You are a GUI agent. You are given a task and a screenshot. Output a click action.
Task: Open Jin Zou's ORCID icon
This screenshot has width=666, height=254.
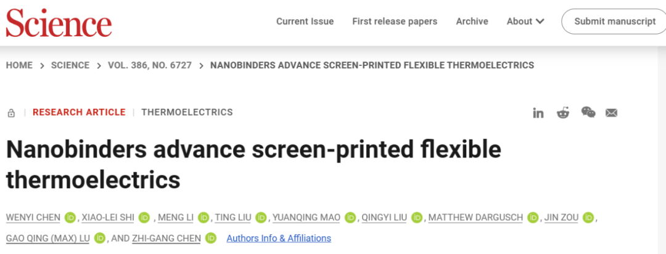pyautogui.click(x=588, y=218)
